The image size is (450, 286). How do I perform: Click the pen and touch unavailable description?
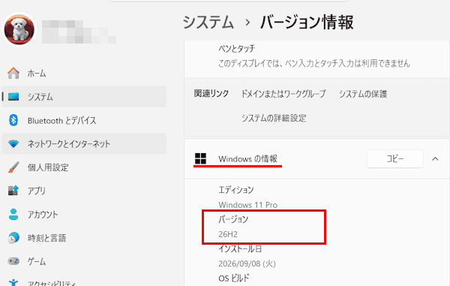314,63
